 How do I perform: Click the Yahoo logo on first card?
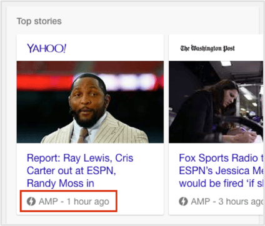[46, 48]
